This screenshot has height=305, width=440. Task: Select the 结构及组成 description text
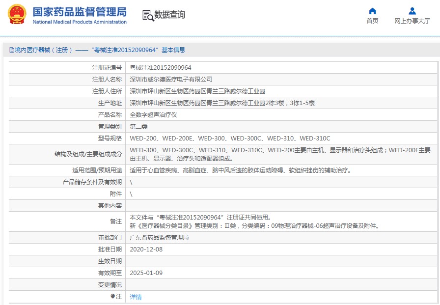pos(280,154)
